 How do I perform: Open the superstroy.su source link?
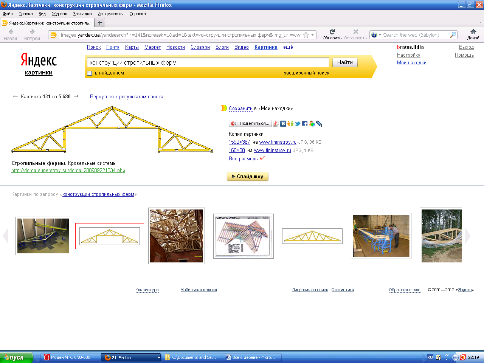point(68,171)
